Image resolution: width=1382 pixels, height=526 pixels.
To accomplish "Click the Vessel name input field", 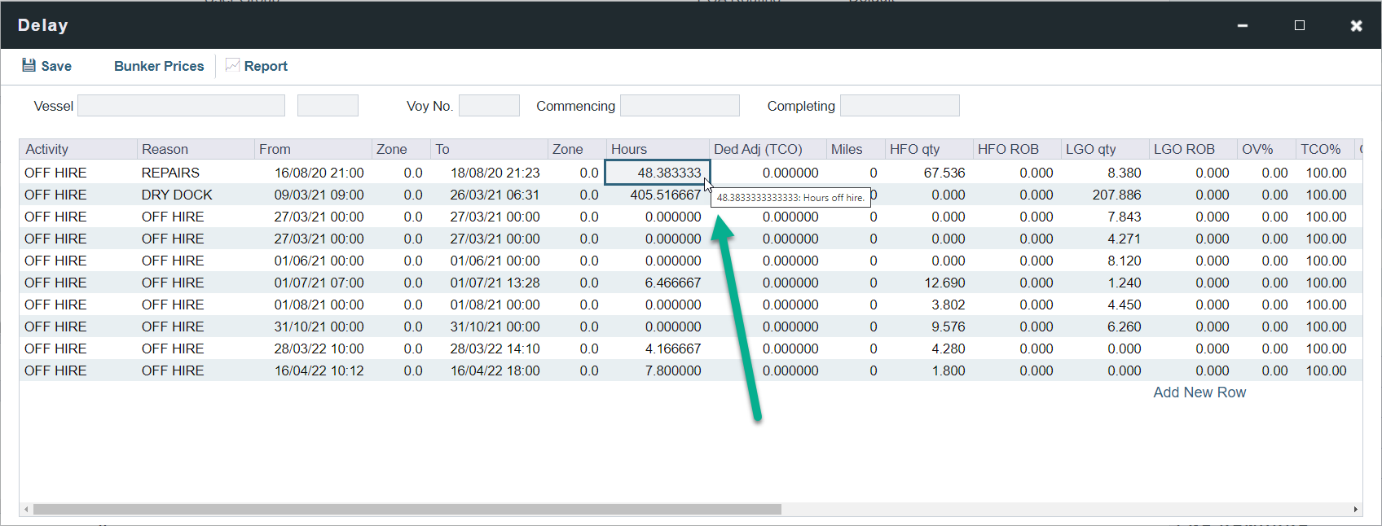I will point(181,106).
